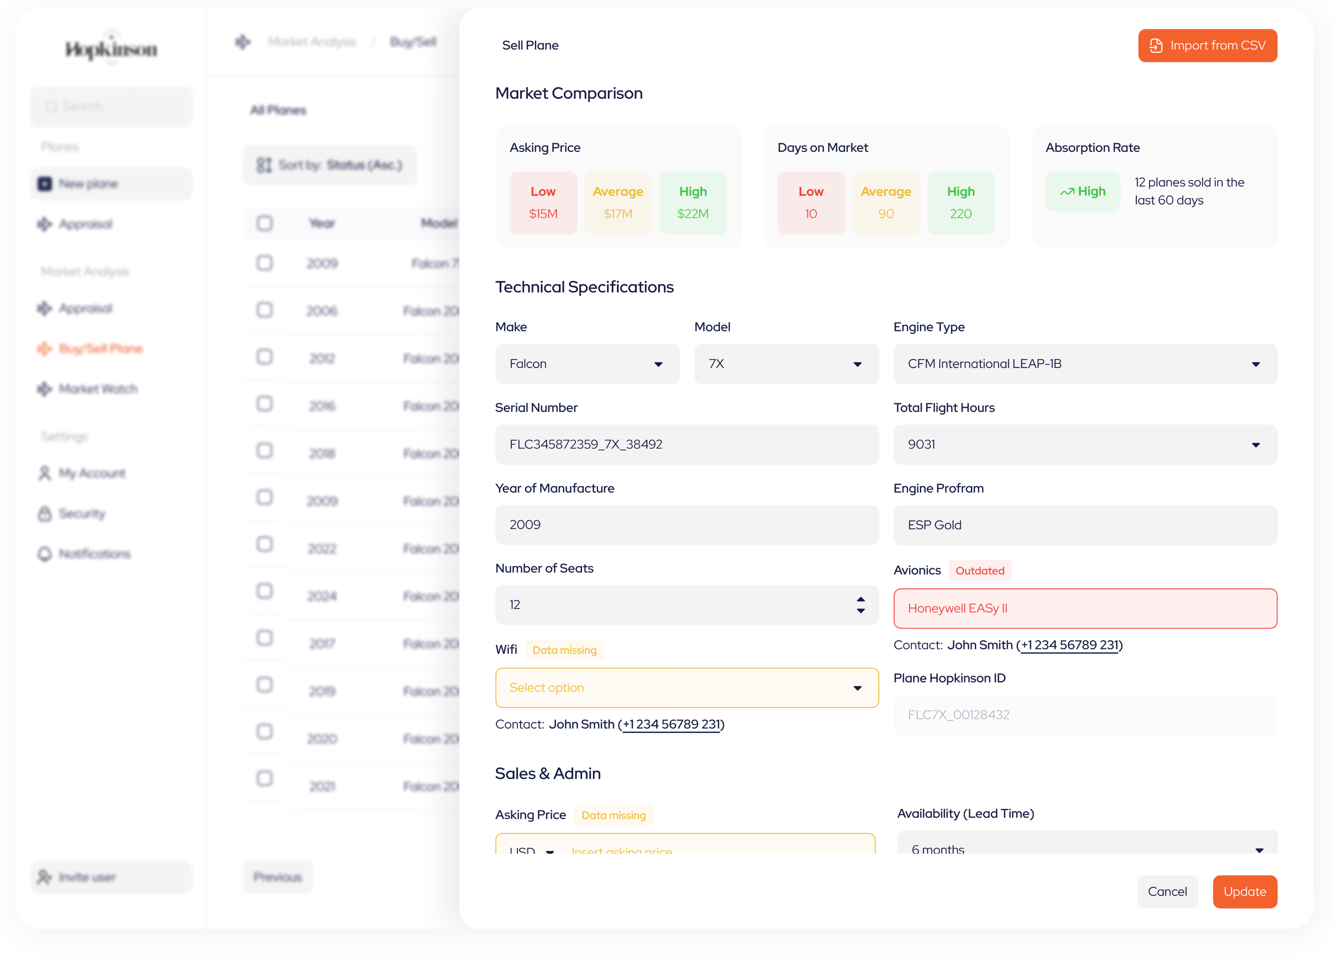Click the High absorption rate trend icon
This screenshot has height=973, width=1333.
(1067, 192)
